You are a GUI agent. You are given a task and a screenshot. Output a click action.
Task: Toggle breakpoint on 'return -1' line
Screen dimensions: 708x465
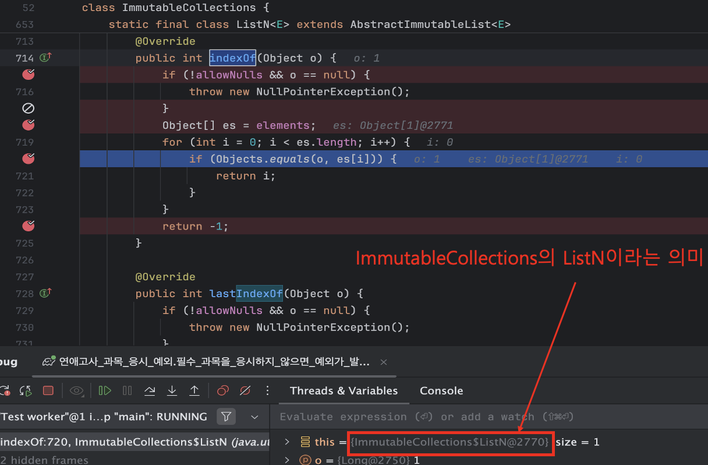[28, 226]
